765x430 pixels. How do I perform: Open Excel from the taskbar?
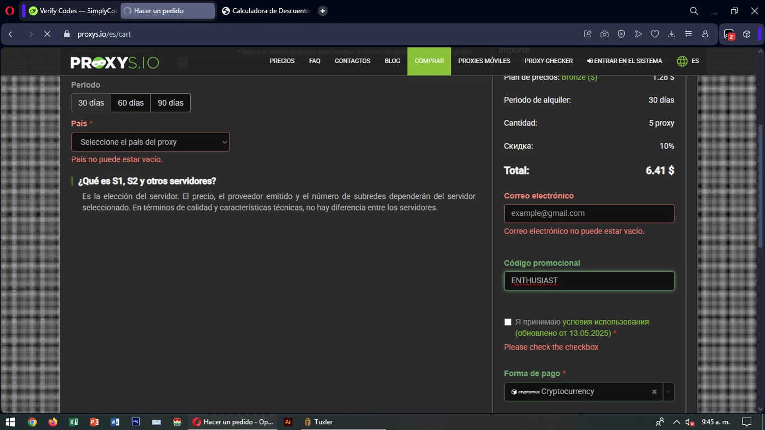(73, 422)
